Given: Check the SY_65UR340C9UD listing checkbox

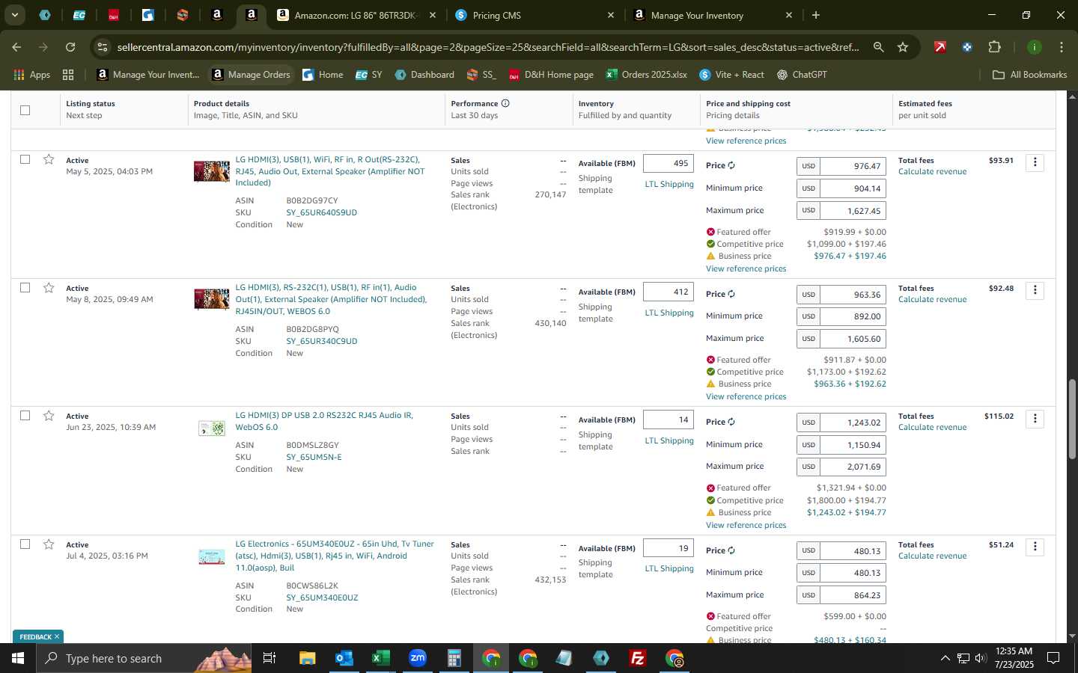Looking at the screenshot, I should [x=25, y=287].
